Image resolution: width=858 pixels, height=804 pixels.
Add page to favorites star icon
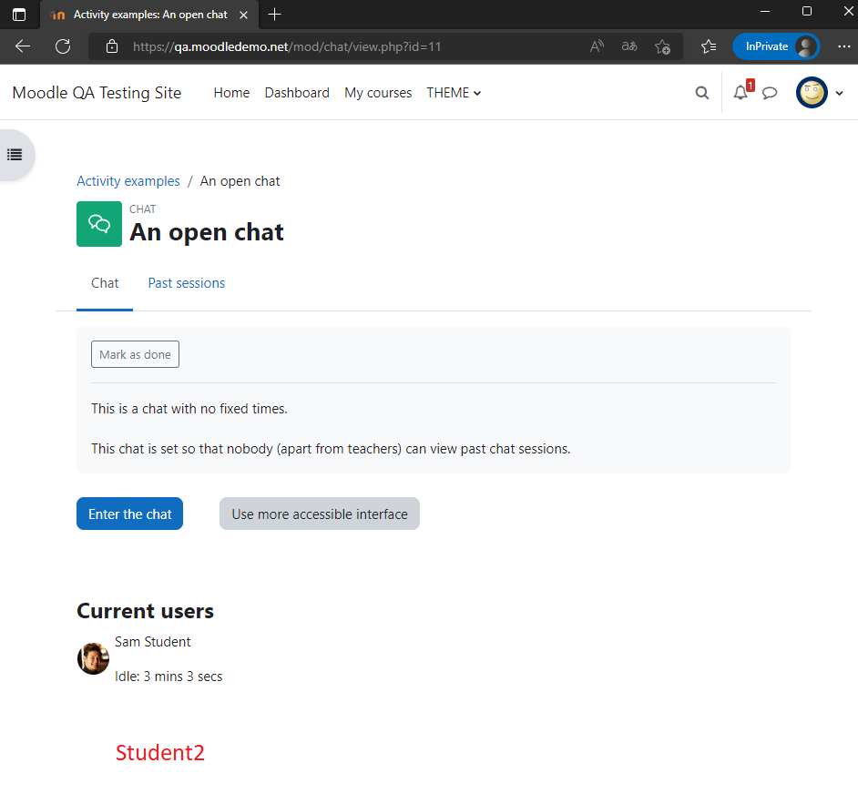(x=663, y=47)
